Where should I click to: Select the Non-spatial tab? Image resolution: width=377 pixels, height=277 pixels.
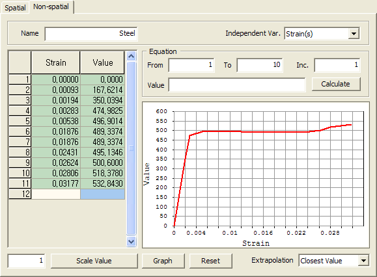tap(51, 7)
